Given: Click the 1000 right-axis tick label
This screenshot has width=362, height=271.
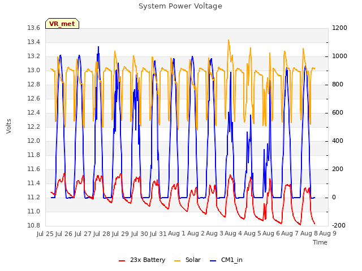Looking at the screenshot, I should 339,56.
